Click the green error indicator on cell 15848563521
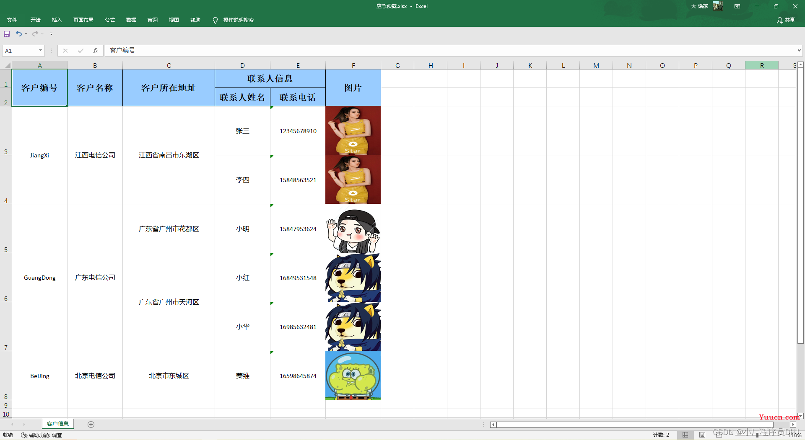This screenshot has width=805, height=440. [272, 157]
